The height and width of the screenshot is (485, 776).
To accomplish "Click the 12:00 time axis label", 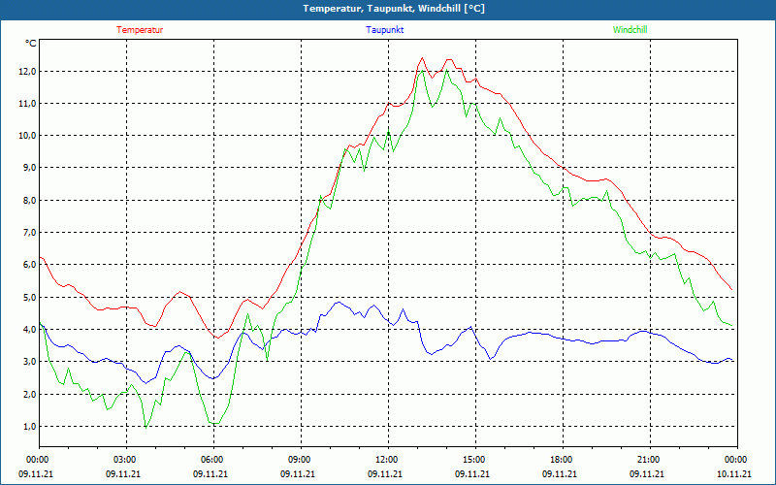I will coord(388,460).
